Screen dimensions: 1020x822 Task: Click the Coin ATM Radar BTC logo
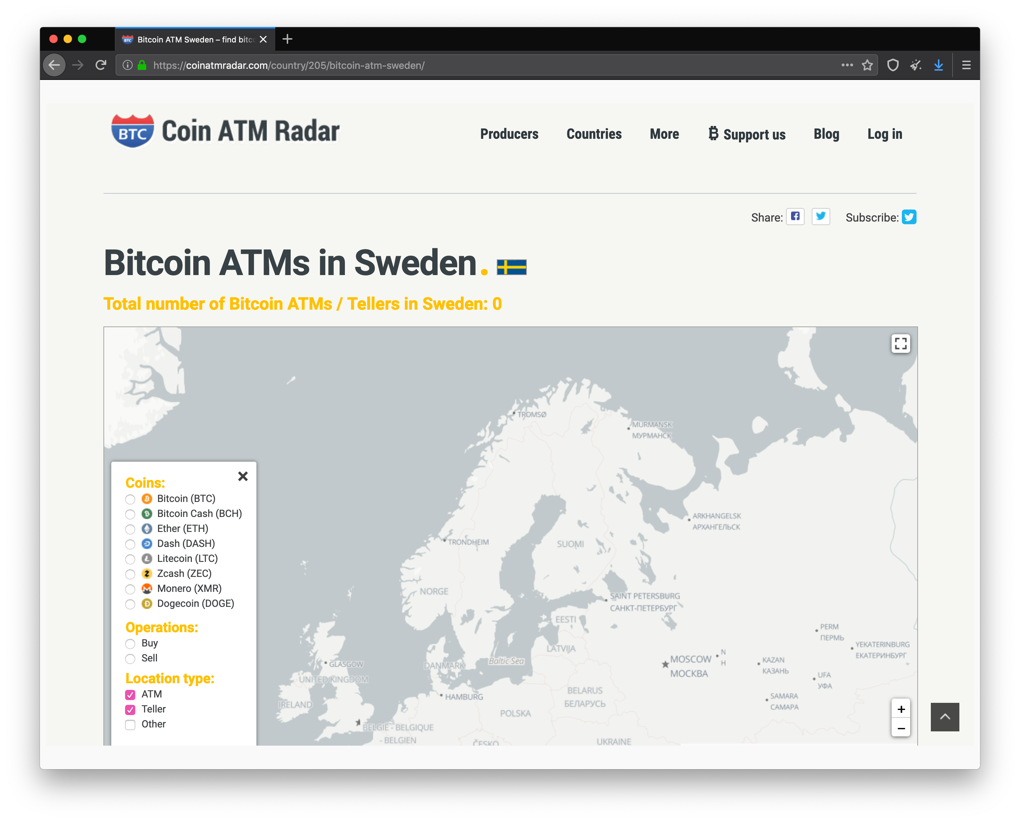pyautogui.click(x=133, y=131)
